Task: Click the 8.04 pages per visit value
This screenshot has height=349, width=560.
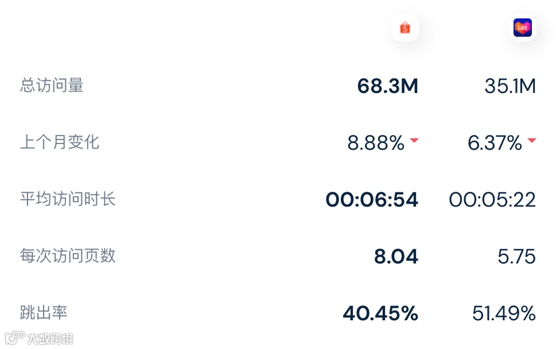Action: pyautogui.click(x=396, y=257)
